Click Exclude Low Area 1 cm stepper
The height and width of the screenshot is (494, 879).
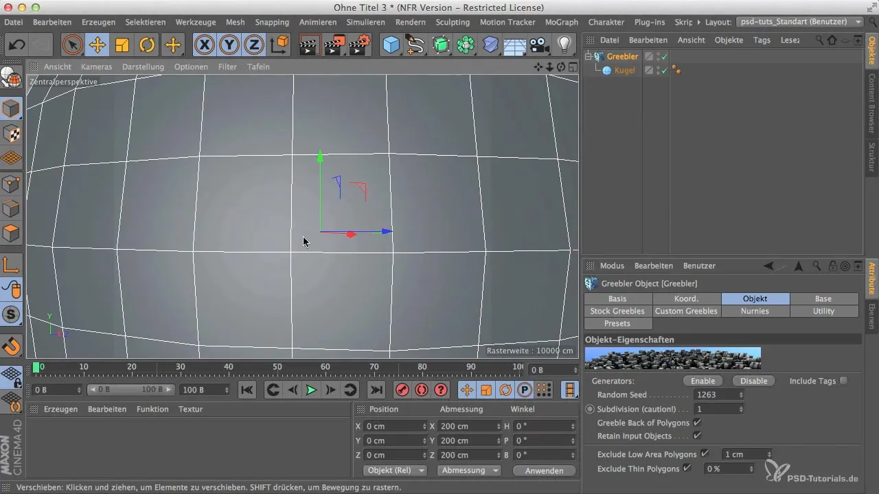click(769, 454)
